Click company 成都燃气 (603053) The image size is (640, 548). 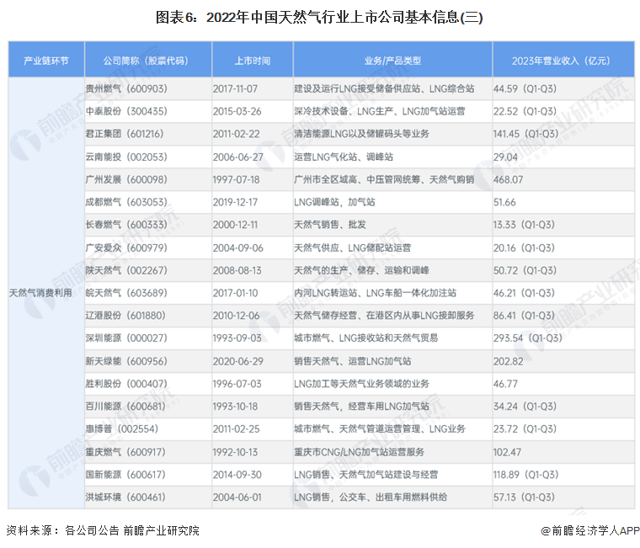pos(126,202)
